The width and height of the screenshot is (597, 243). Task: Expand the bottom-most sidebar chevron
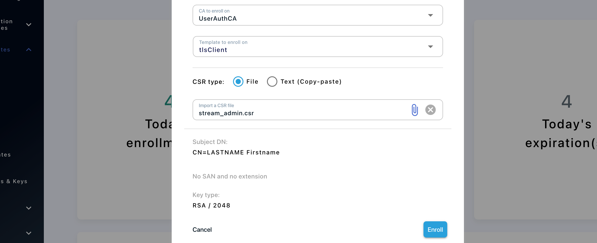(x=29, y=233)
